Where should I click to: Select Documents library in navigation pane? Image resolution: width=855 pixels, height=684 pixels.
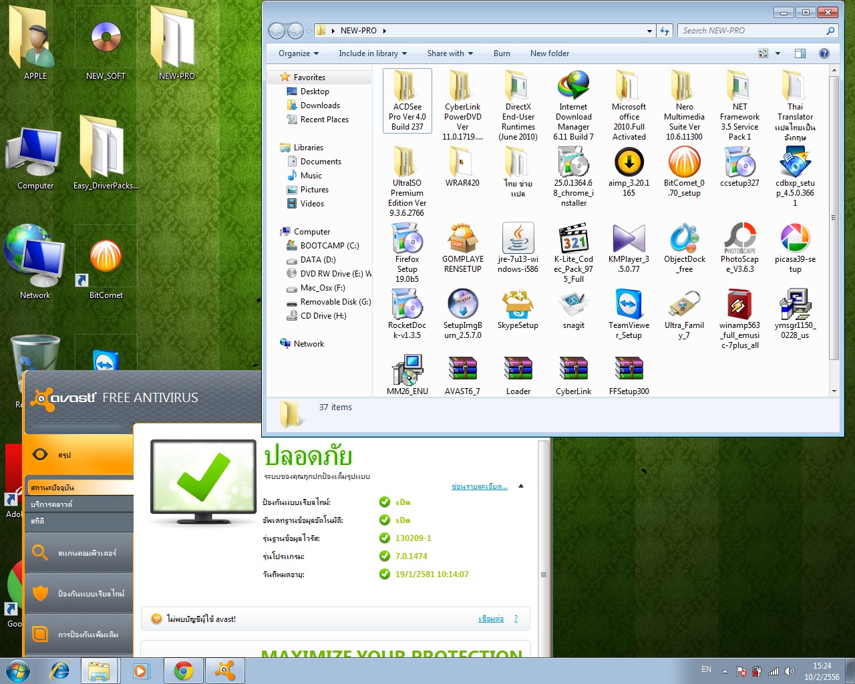pyautogui.click(x=321, y=162)
